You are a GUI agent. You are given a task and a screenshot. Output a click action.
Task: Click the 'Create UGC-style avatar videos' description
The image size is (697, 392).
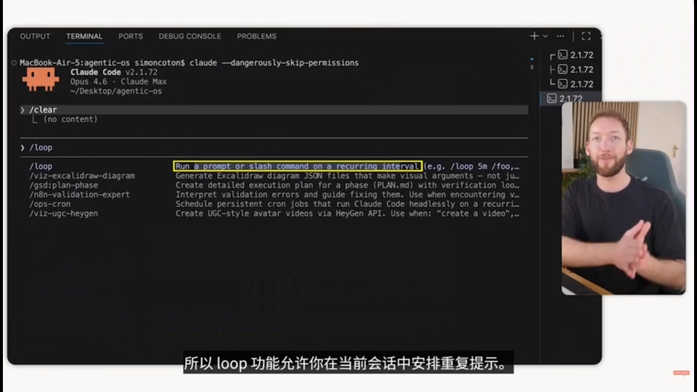pyautogui.click(x=347, y=213)
